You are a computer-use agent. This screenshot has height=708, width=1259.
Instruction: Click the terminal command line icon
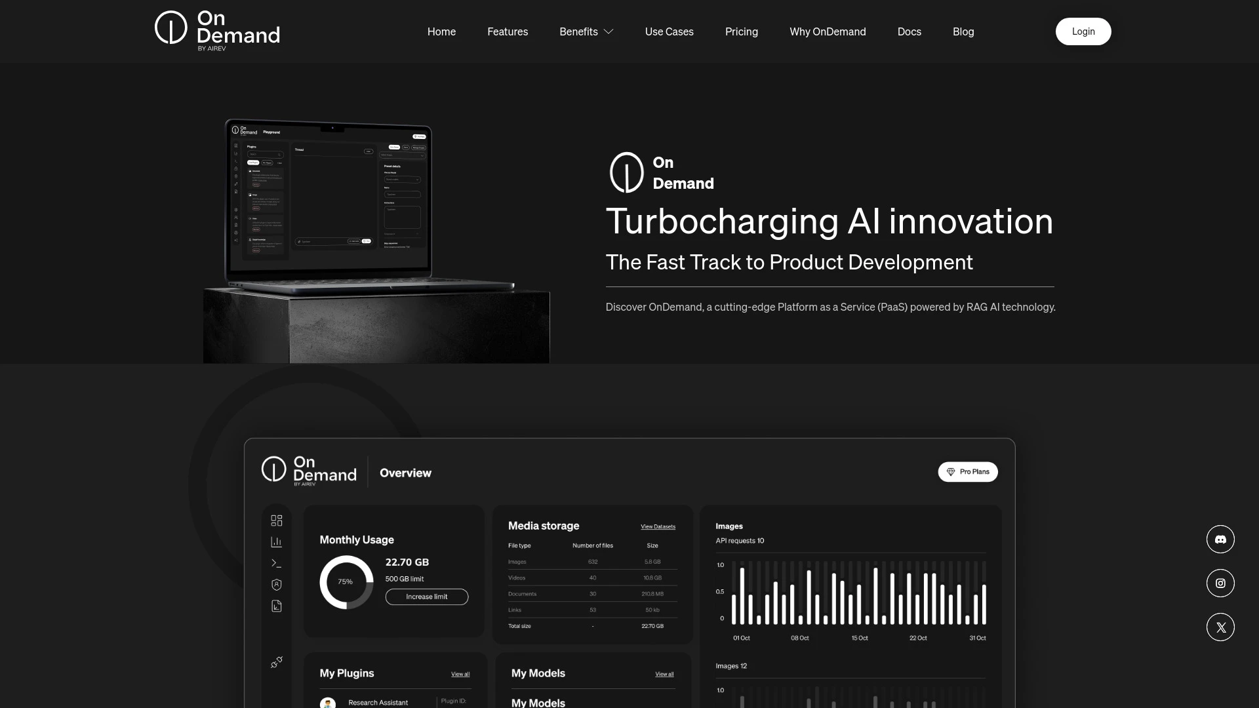click(276, 562)
